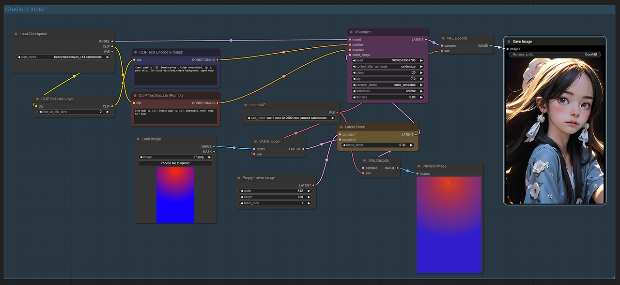This screenshot has height=285, width=620.
Task: Click the blend_factor slider in Latent Blend
Action: (378, 145)
